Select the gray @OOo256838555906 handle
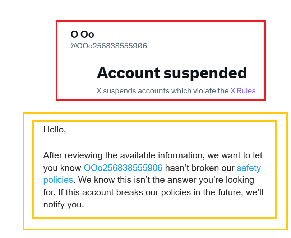This screenshot has height=238, width=291. click(109, 46)
